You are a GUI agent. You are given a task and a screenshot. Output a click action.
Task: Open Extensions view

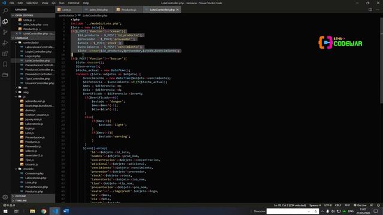5,54
